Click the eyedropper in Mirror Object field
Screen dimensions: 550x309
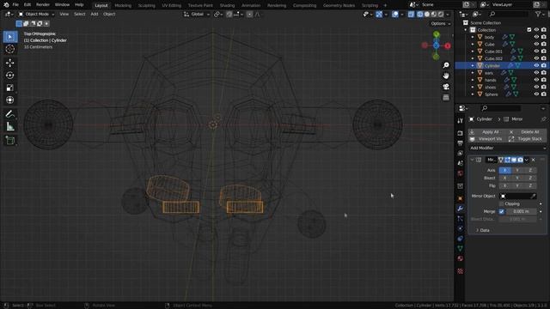click(x=533, y=197)
